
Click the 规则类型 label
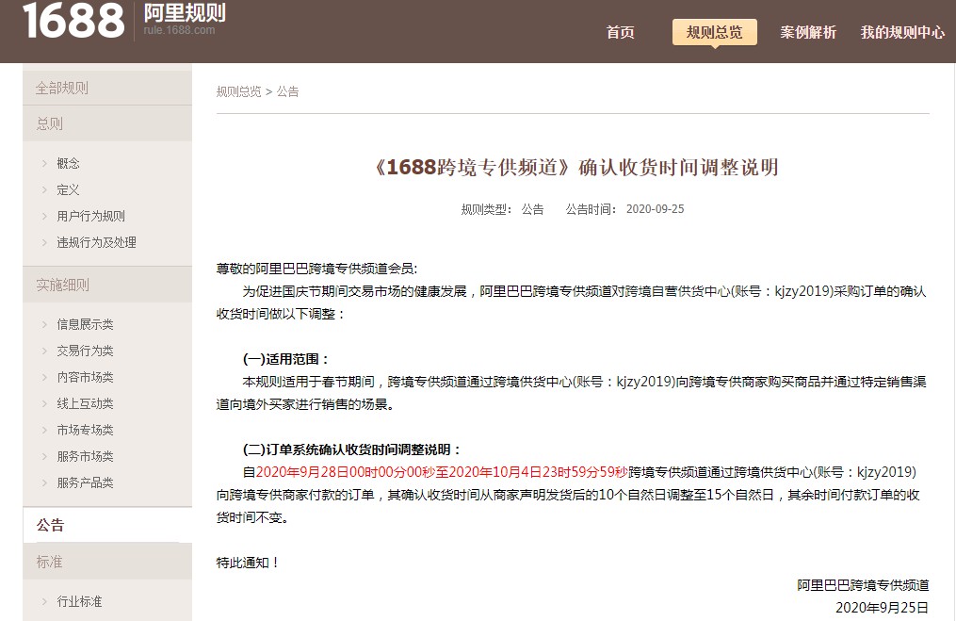pos(486,209)
